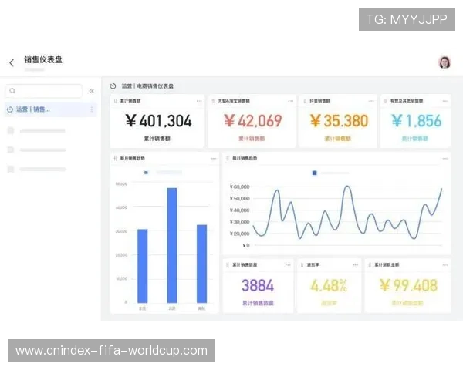Toggle the daily line chart legend swatch
This screenshot has width=463, height=370.
pyautogui.click(x=315, y=173)
